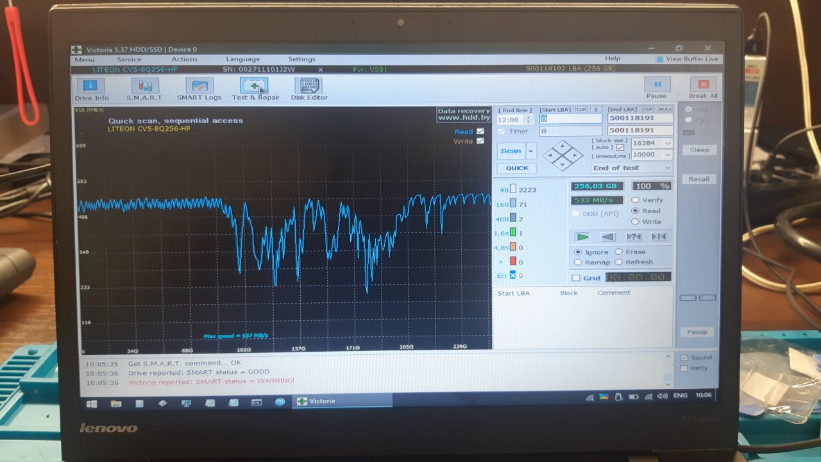
Task: Click the Err block counter icon
Action: click(512, 275)
